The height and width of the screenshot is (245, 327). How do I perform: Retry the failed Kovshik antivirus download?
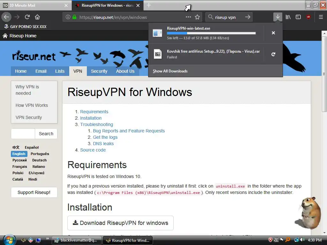(x=273, y=54)
